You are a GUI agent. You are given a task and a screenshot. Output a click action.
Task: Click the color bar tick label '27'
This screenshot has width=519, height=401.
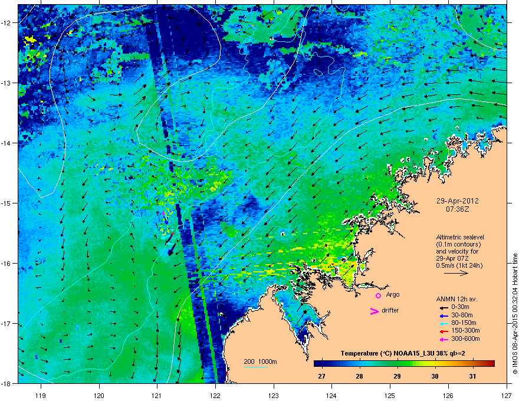point(321,376)
